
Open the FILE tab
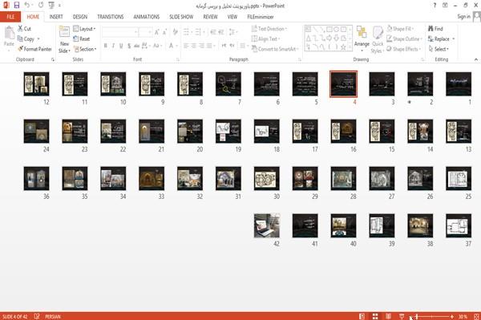pyautogui.click(x=10, y=17)
